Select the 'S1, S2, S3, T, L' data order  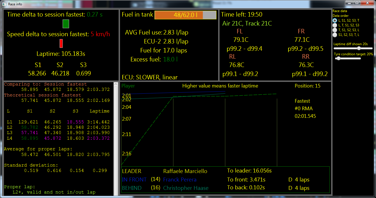click(335, 34)
